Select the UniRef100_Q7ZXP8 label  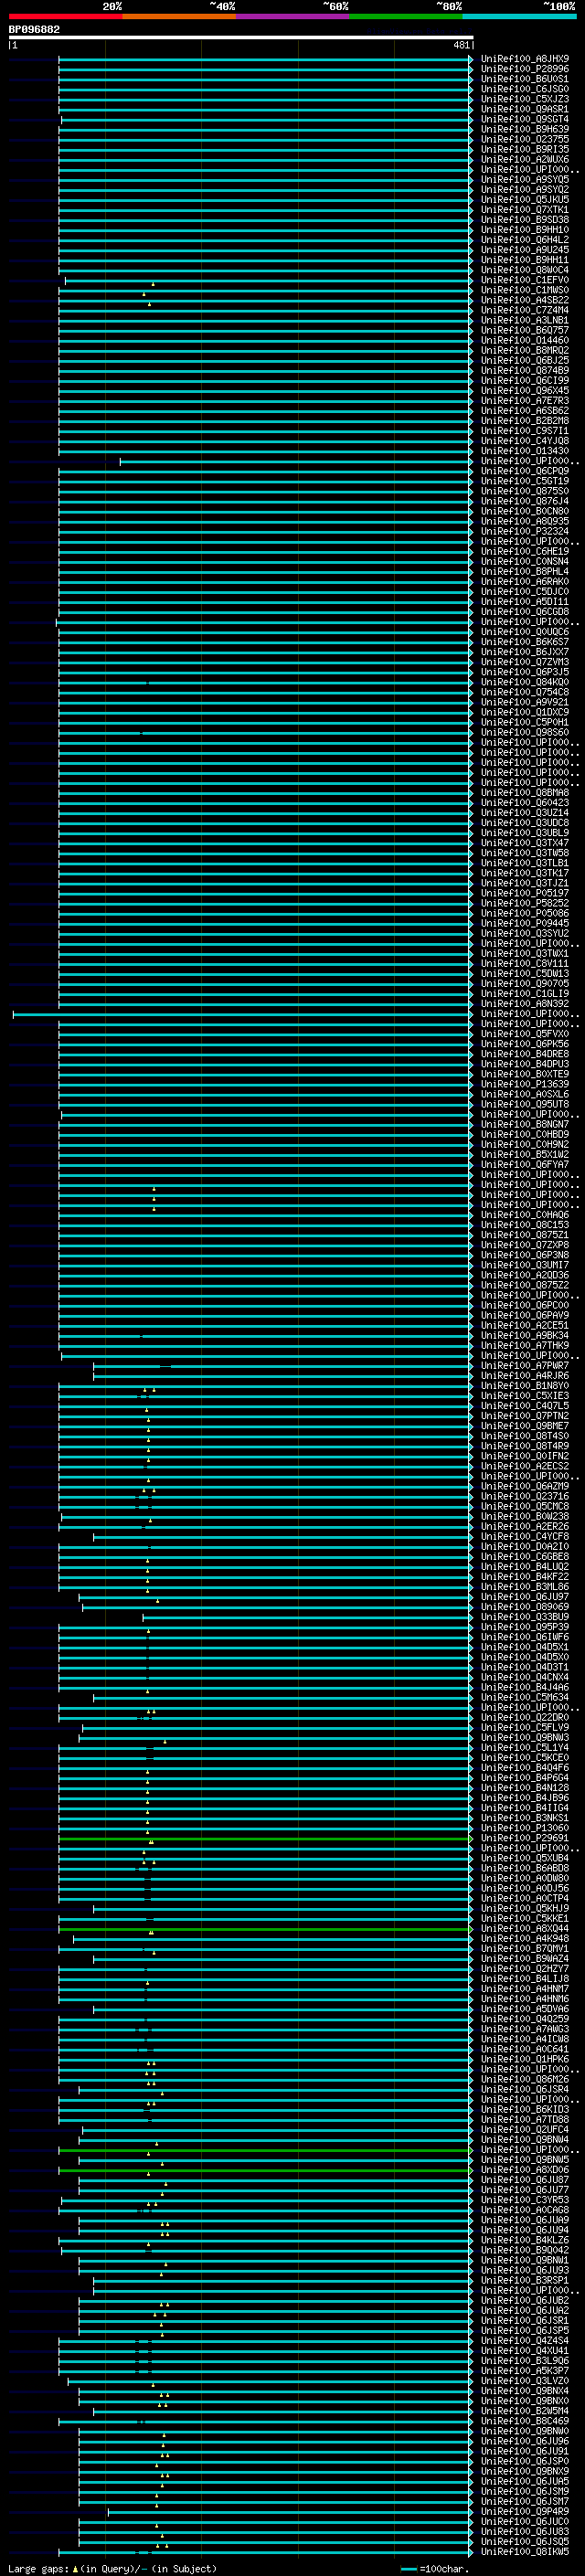coord(525,1244)
